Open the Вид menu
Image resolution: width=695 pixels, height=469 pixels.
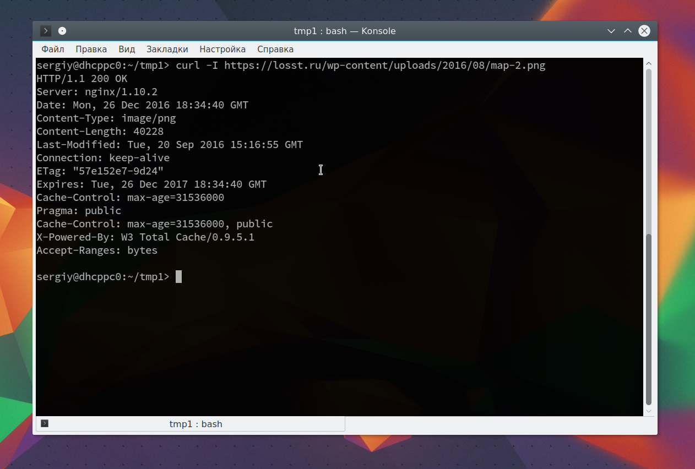127,49
